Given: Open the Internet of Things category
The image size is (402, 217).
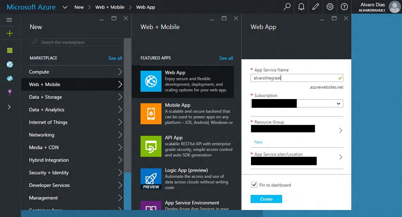Looking at the screenshot, I should click(72, 122).
